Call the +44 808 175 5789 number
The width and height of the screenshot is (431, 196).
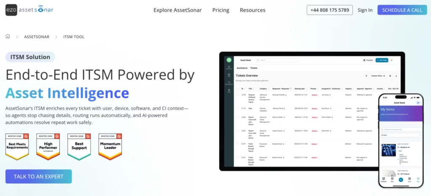tap(330, 10)
